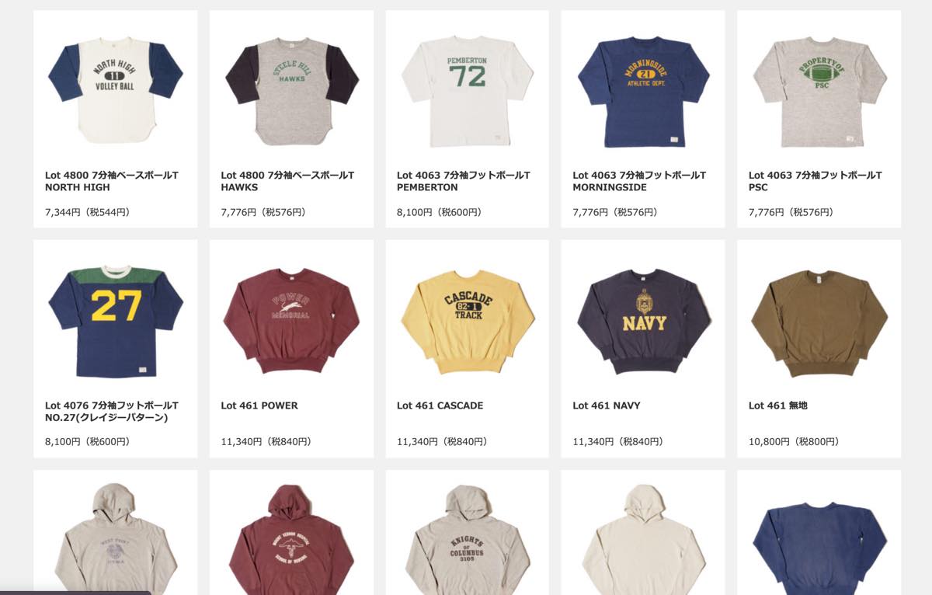Open the number 27 football shirt image
The height and width of the screenshot is (595, 932).
[116, 320]
